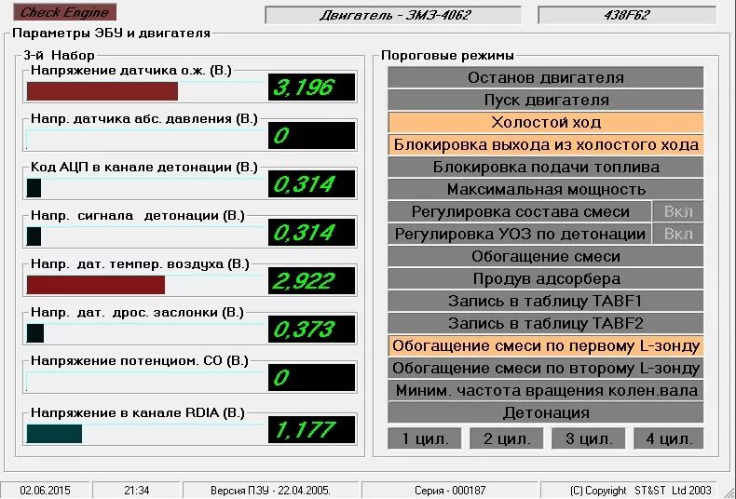
Task: Click Блокировка выхода из холостого хода
Action: pos(545,144)
